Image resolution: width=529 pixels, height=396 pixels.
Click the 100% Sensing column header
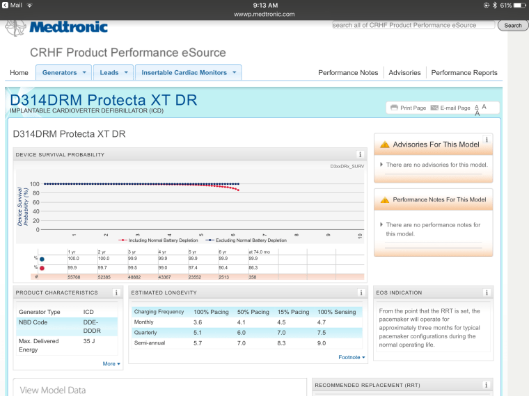337,312
